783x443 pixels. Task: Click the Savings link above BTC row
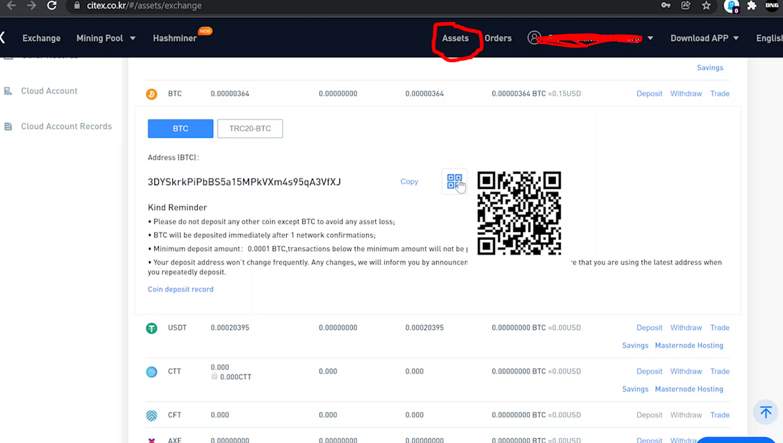710,68
